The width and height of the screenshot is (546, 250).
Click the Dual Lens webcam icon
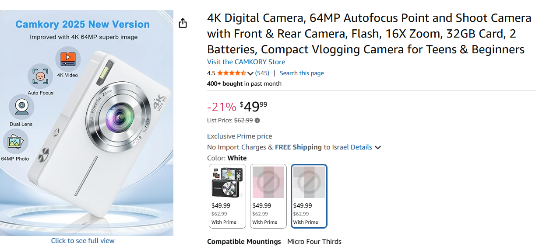pos(21,107)
